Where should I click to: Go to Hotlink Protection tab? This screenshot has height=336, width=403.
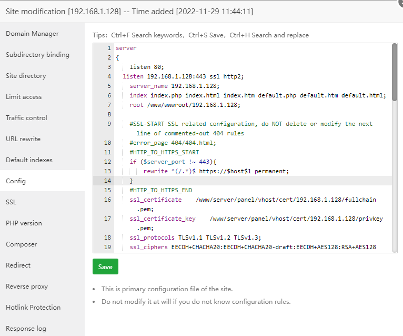[33, 308]
